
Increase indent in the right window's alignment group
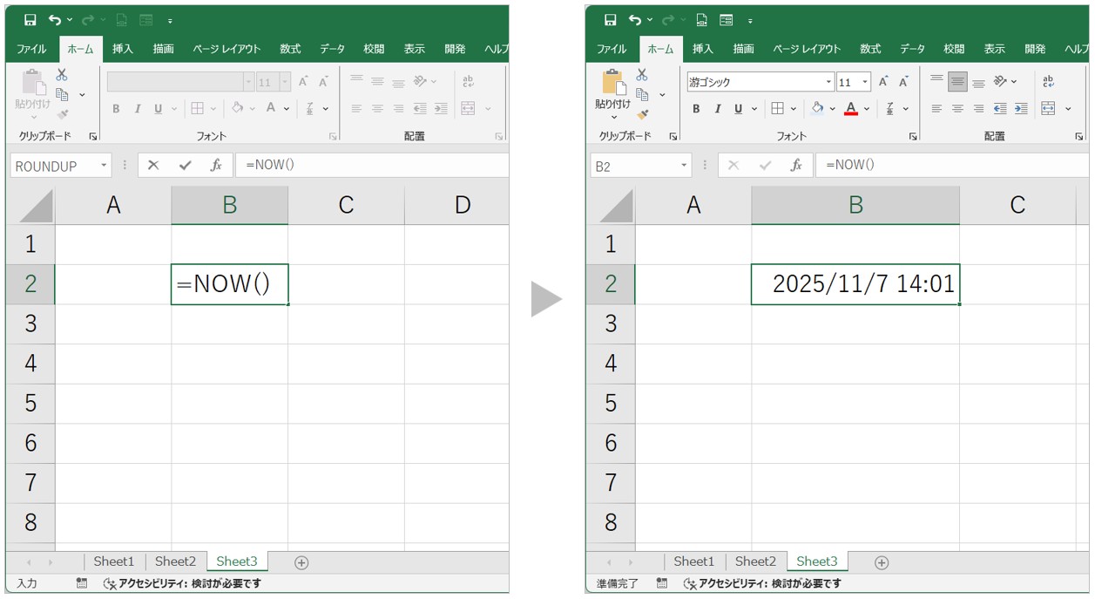(1020, 109)
